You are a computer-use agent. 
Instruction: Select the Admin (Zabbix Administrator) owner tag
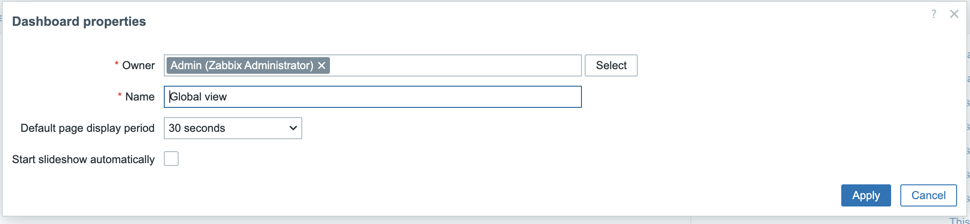241,65
